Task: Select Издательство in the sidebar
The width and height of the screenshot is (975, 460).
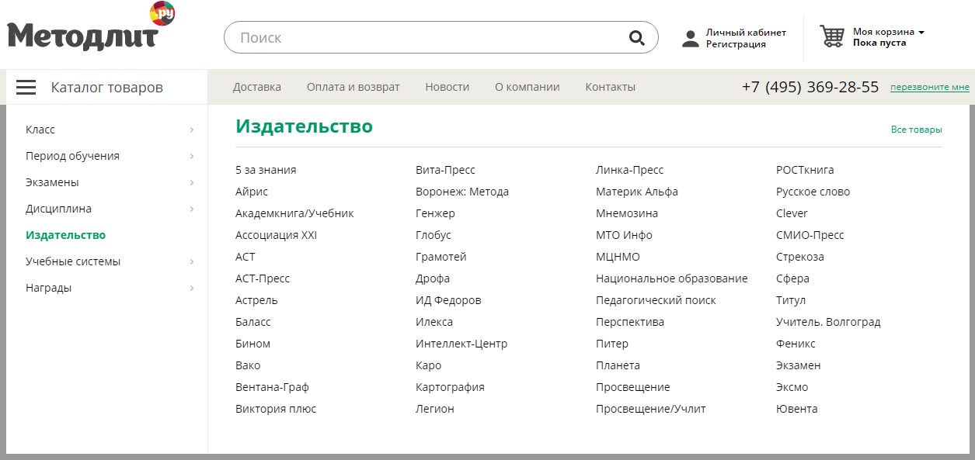Action: coord(66,235)
